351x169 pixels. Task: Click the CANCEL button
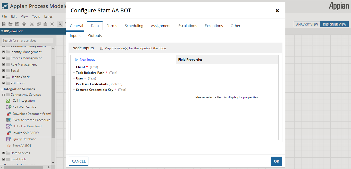point(79,161)
